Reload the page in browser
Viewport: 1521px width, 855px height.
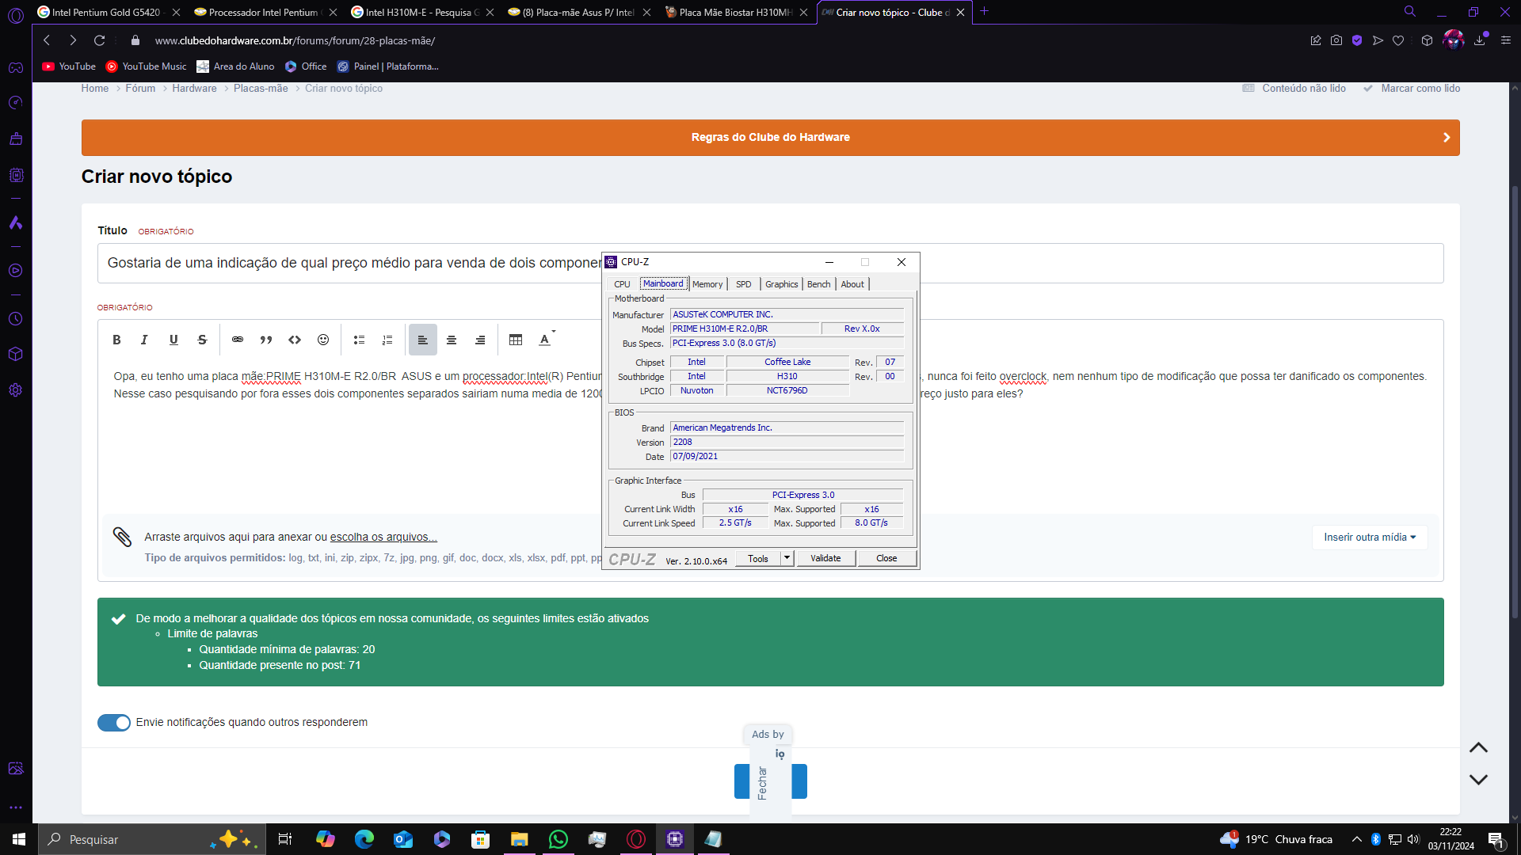pos(99,40)
